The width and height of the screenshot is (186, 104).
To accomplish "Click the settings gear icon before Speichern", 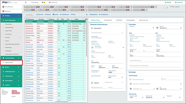I will [87, 15].
